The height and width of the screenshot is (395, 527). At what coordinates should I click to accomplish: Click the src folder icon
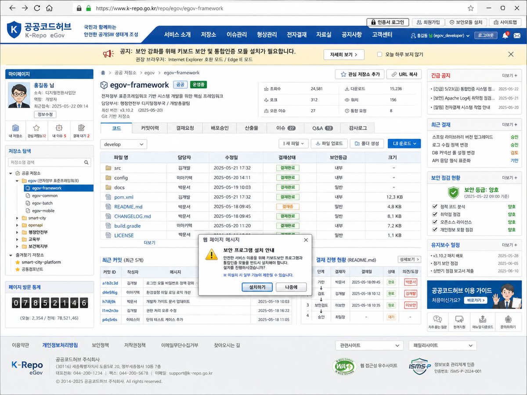108,168
